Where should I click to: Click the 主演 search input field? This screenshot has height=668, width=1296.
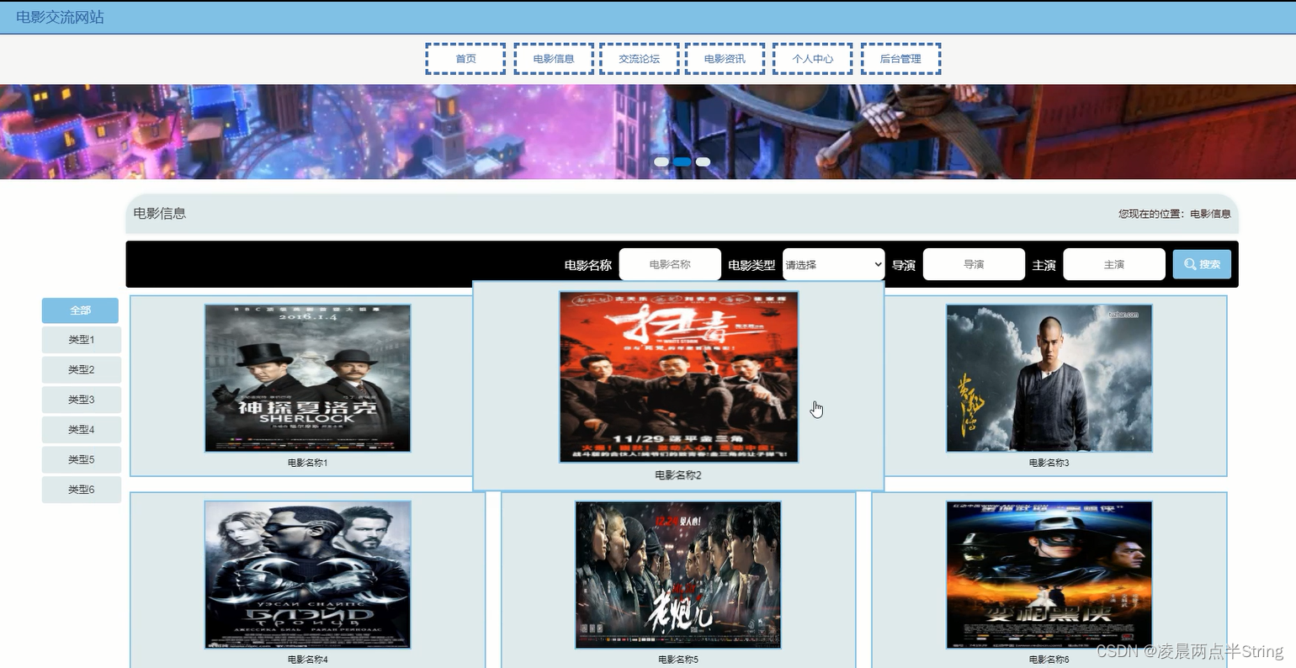point(1114,264)
